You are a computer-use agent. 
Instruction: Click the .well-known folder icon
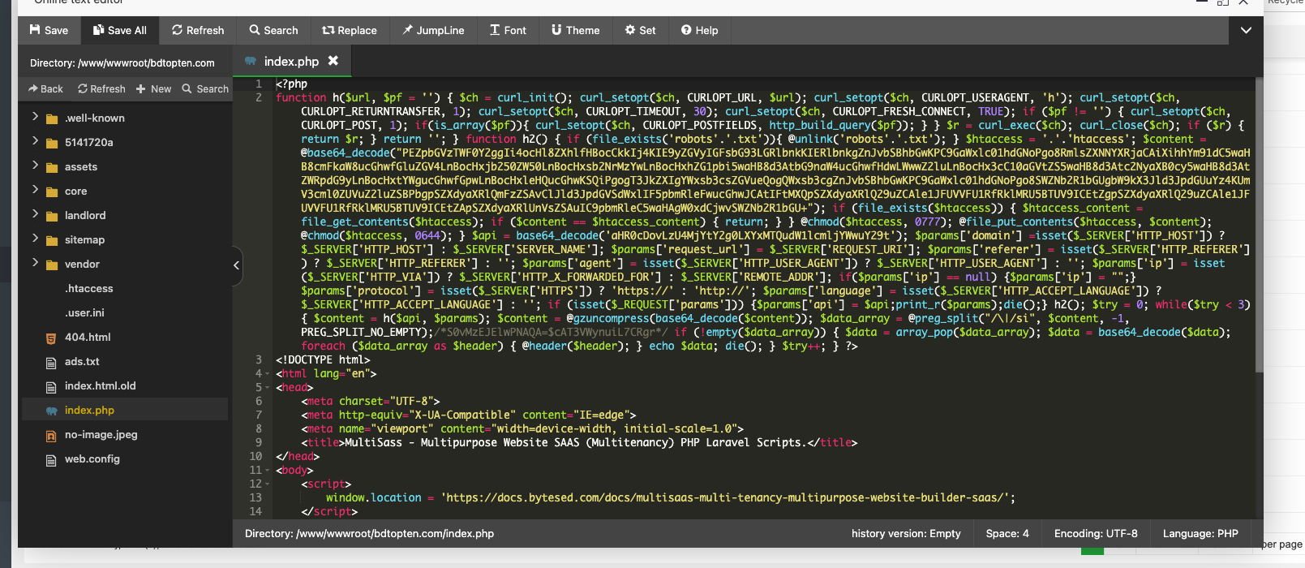52,118
